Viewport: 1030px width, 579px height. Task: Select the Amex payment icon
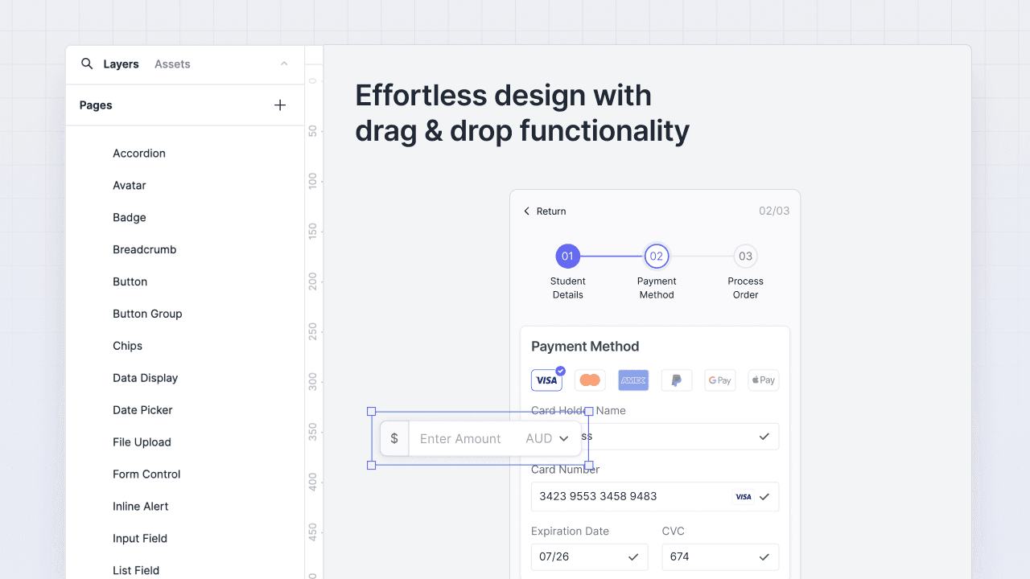click(x=633, y=380)
